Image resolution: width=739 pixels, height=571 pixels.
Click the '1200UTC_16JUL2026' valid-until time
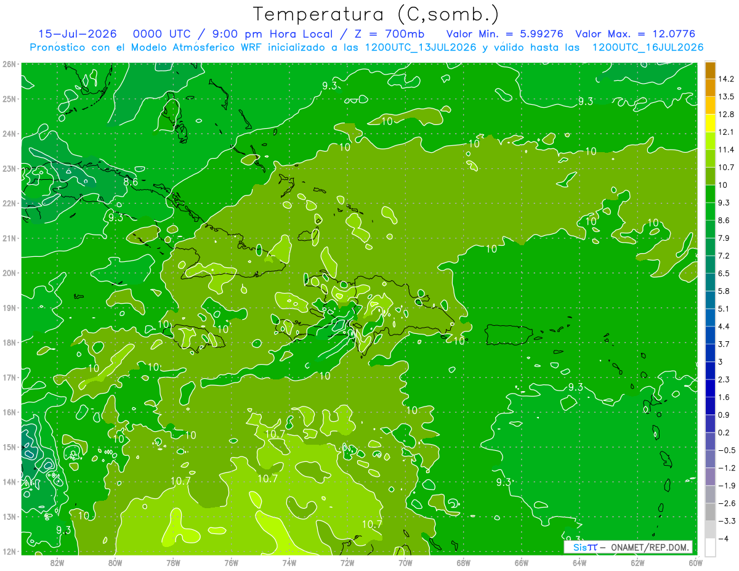648,47
